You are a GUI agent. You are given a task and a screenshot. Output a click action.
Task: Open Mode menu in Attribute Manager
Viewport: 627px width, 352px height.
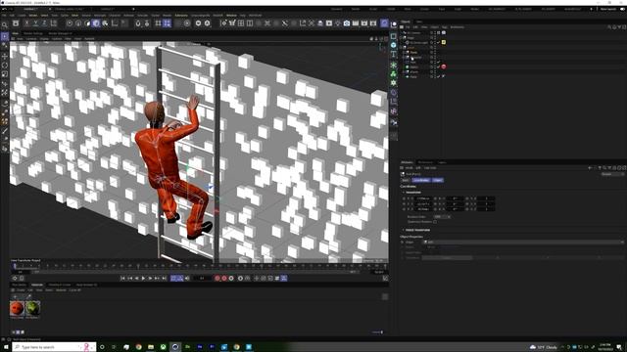(410, 168)
